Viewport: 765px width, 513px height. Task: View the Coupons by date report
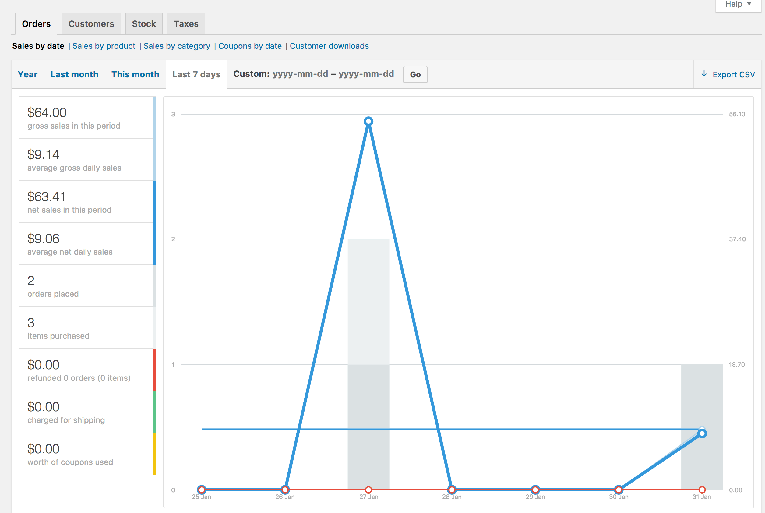point(250,46)
